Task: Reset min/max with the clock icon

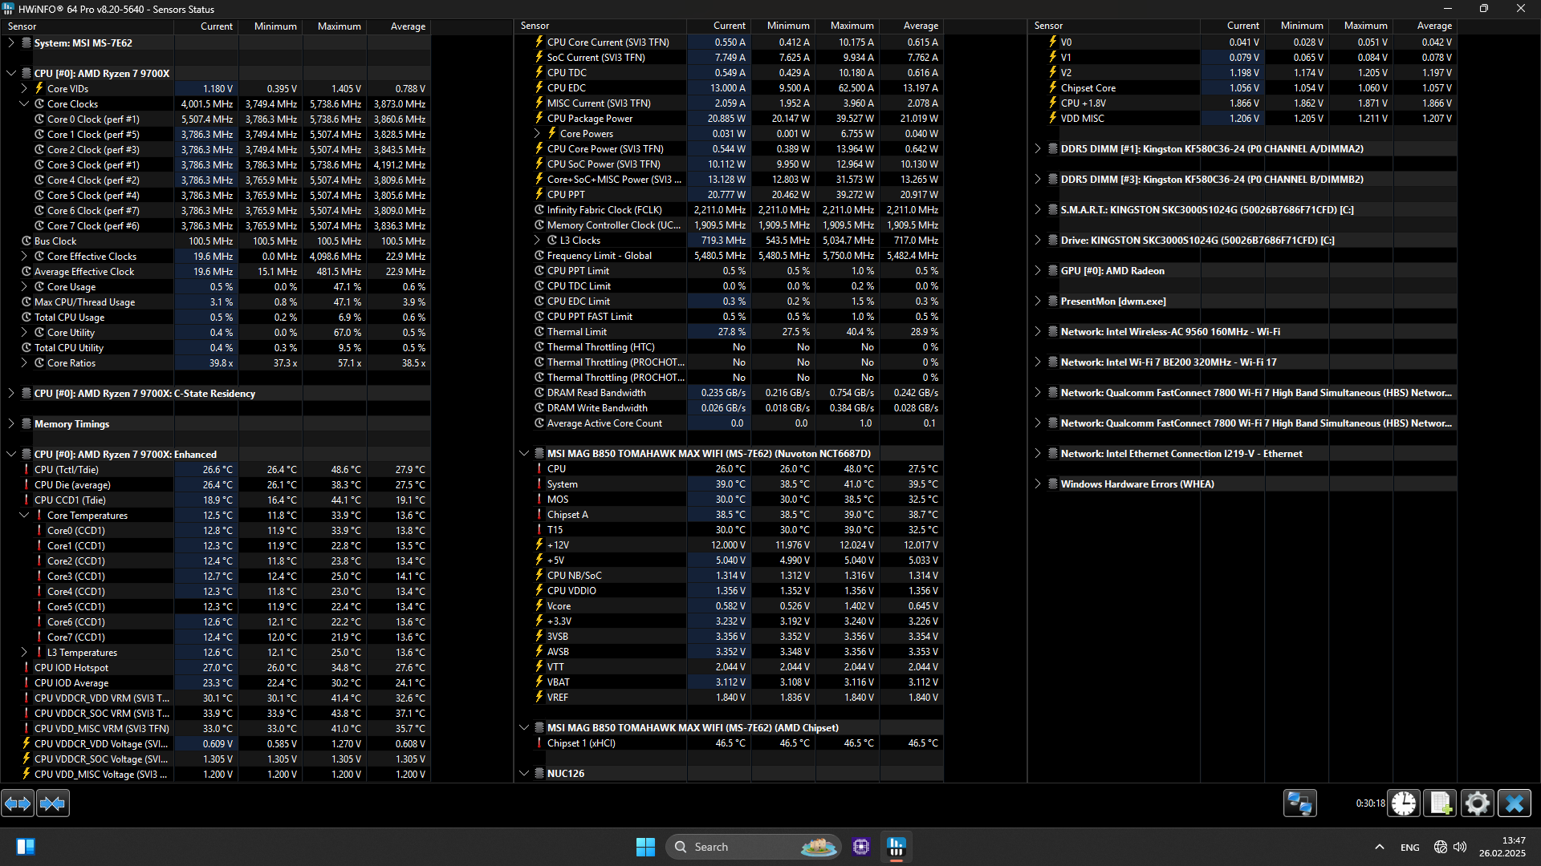Action: coord(1404,803)
